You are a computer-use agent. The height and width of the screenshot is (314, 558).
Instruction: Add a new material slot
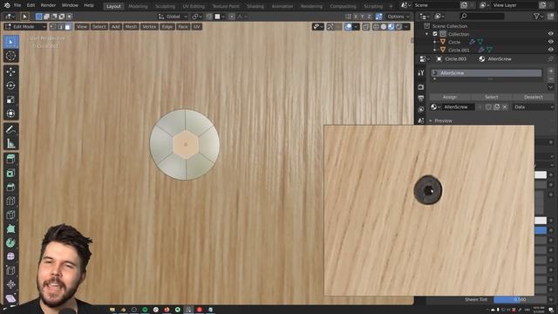coord(550,72)
